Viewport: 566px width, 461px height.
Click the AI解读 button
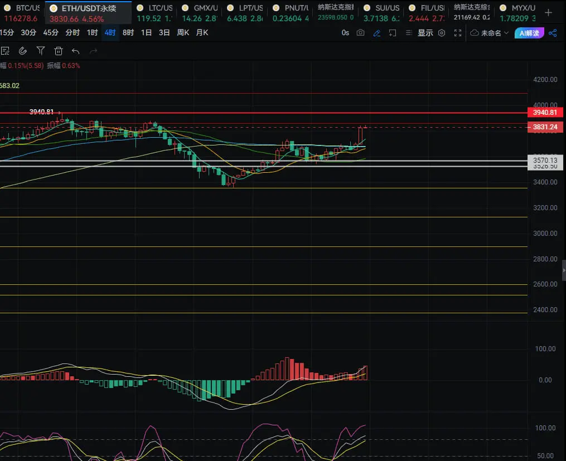point(529,33)
